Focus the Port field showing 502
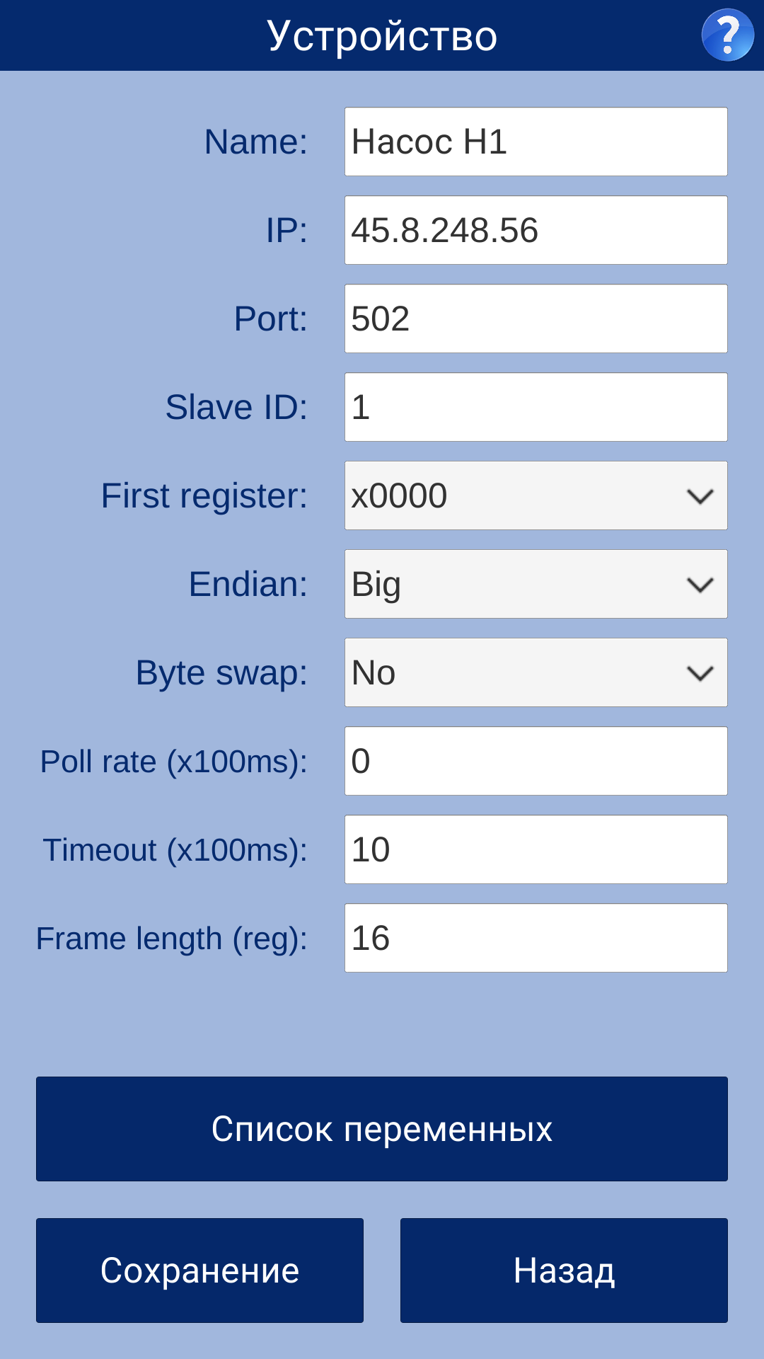764x1359 pixels. tap(536, 319)
